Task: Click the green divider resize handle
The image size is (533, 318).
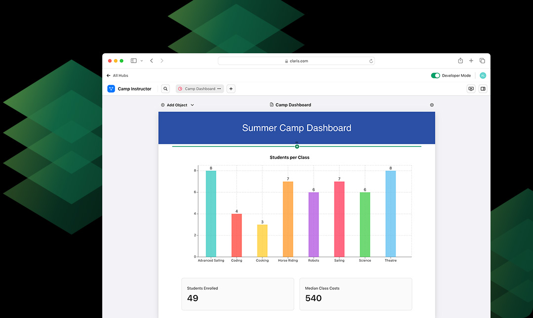Action: click(x=297, y=146)
